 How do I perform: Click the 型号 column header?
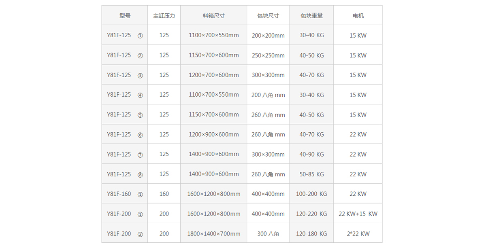pyautogui.click(x=125, y=16)
